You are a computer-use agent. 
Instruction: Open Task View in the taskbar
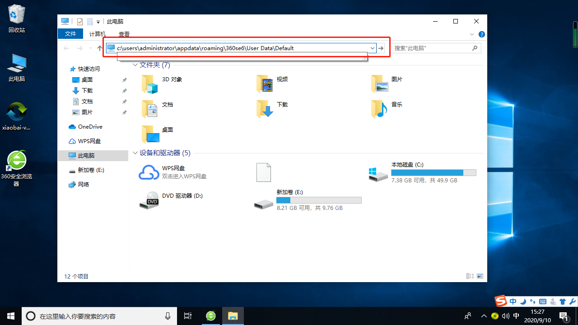click(188, 316)
